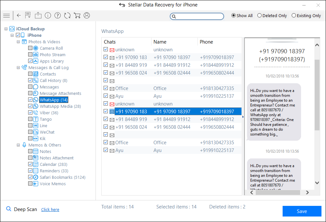Image resolution: width=326 pixels, height=222 pixels.
Task: Focus the search input field
Action: pyautogui.click(x=197, y=16)
